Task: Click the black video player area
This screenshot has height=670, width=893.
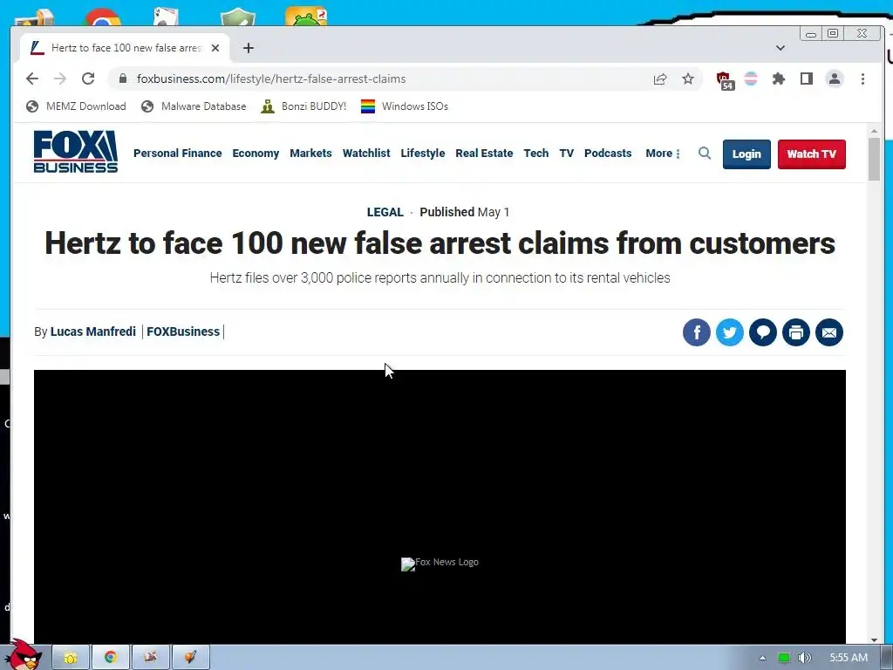Action: click(x=440, y=507)
